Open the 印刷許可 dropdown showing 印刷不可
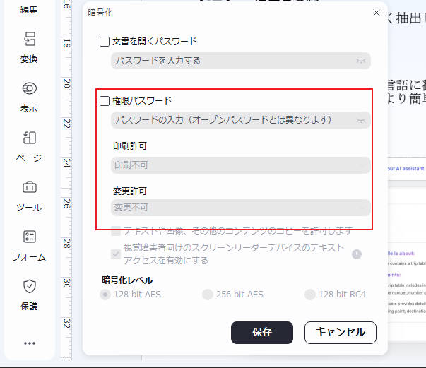This screenshot has height=368, width=426. (240, 165)
